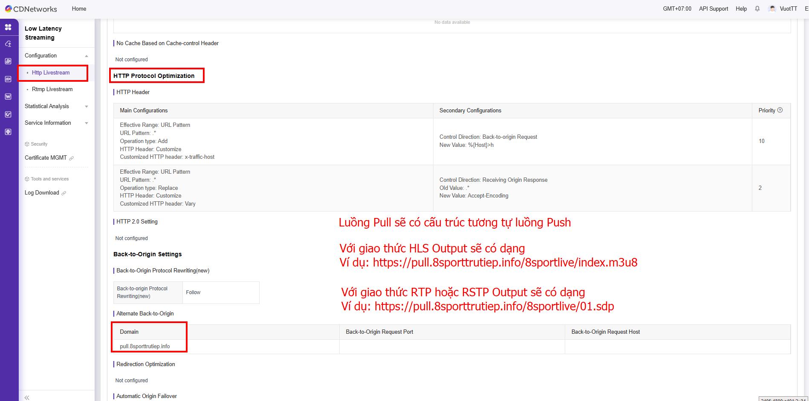Select Http Livestream in the sidebar
Viewport: 809px width, 401px height.
[x=51, y=73]
